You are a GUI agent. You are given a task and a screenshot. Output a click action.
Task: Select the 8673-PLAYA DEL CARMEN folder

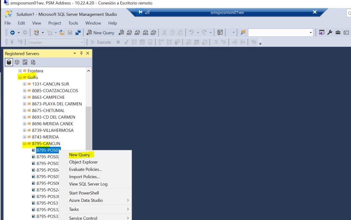[57, 104]
